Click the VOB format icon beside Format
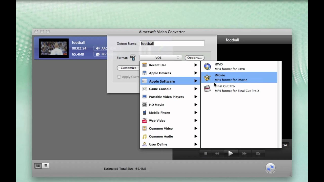 [x=133, y=58]
